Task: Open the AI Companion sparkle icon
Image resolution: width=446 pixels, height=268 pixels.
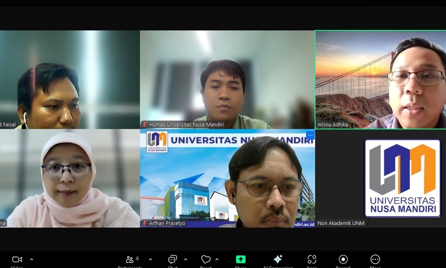Action: pos(278,259)
